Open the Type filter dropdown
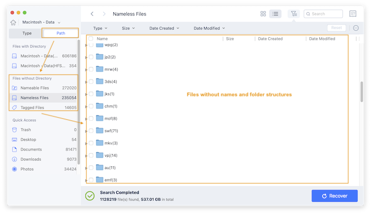Screen dimensions: 371x214 tap(100, 28)
